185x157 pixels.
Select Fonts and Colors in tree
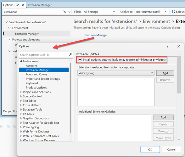36,74
